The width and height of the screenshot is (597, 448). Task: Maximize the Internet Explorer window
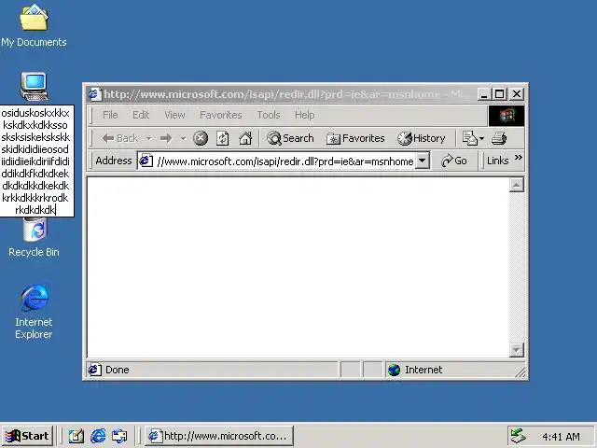499,94
